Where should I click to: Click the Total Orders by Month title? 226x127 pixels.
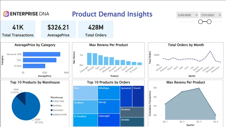point(186,45)
